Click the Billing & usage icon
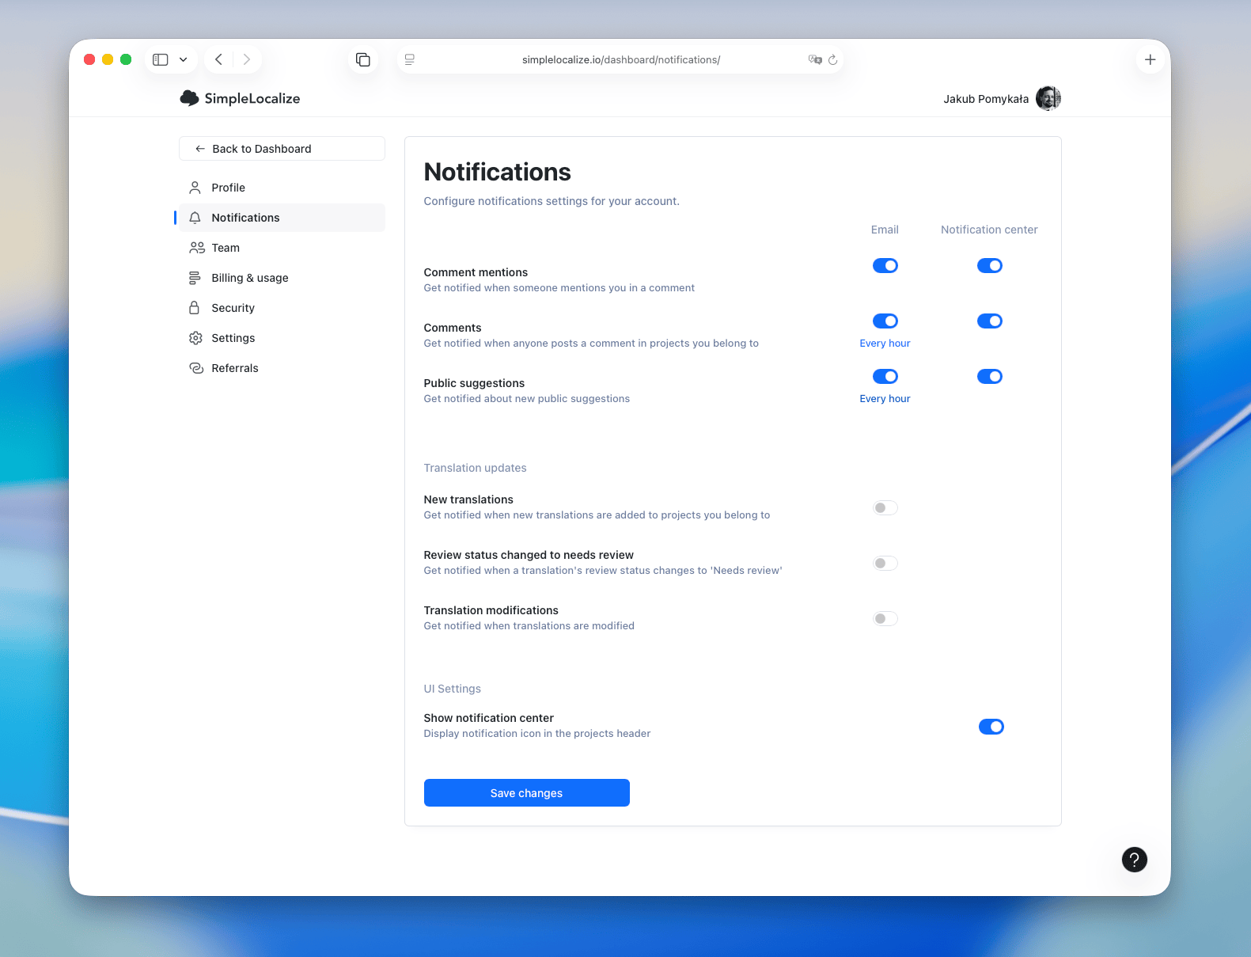The width and height of the screenshot is (1251, 957). coord(195,278)
